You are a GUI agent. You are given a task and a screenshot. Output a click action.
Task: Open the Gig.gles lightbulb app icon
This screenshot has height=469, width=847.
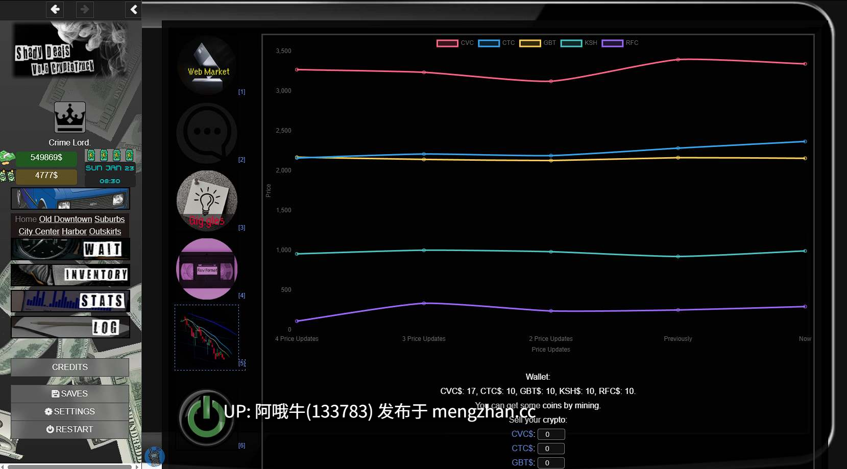[207, 201]
